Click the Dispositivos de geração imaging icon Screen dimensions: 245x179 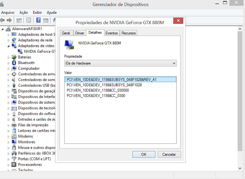tap(14, 91)
